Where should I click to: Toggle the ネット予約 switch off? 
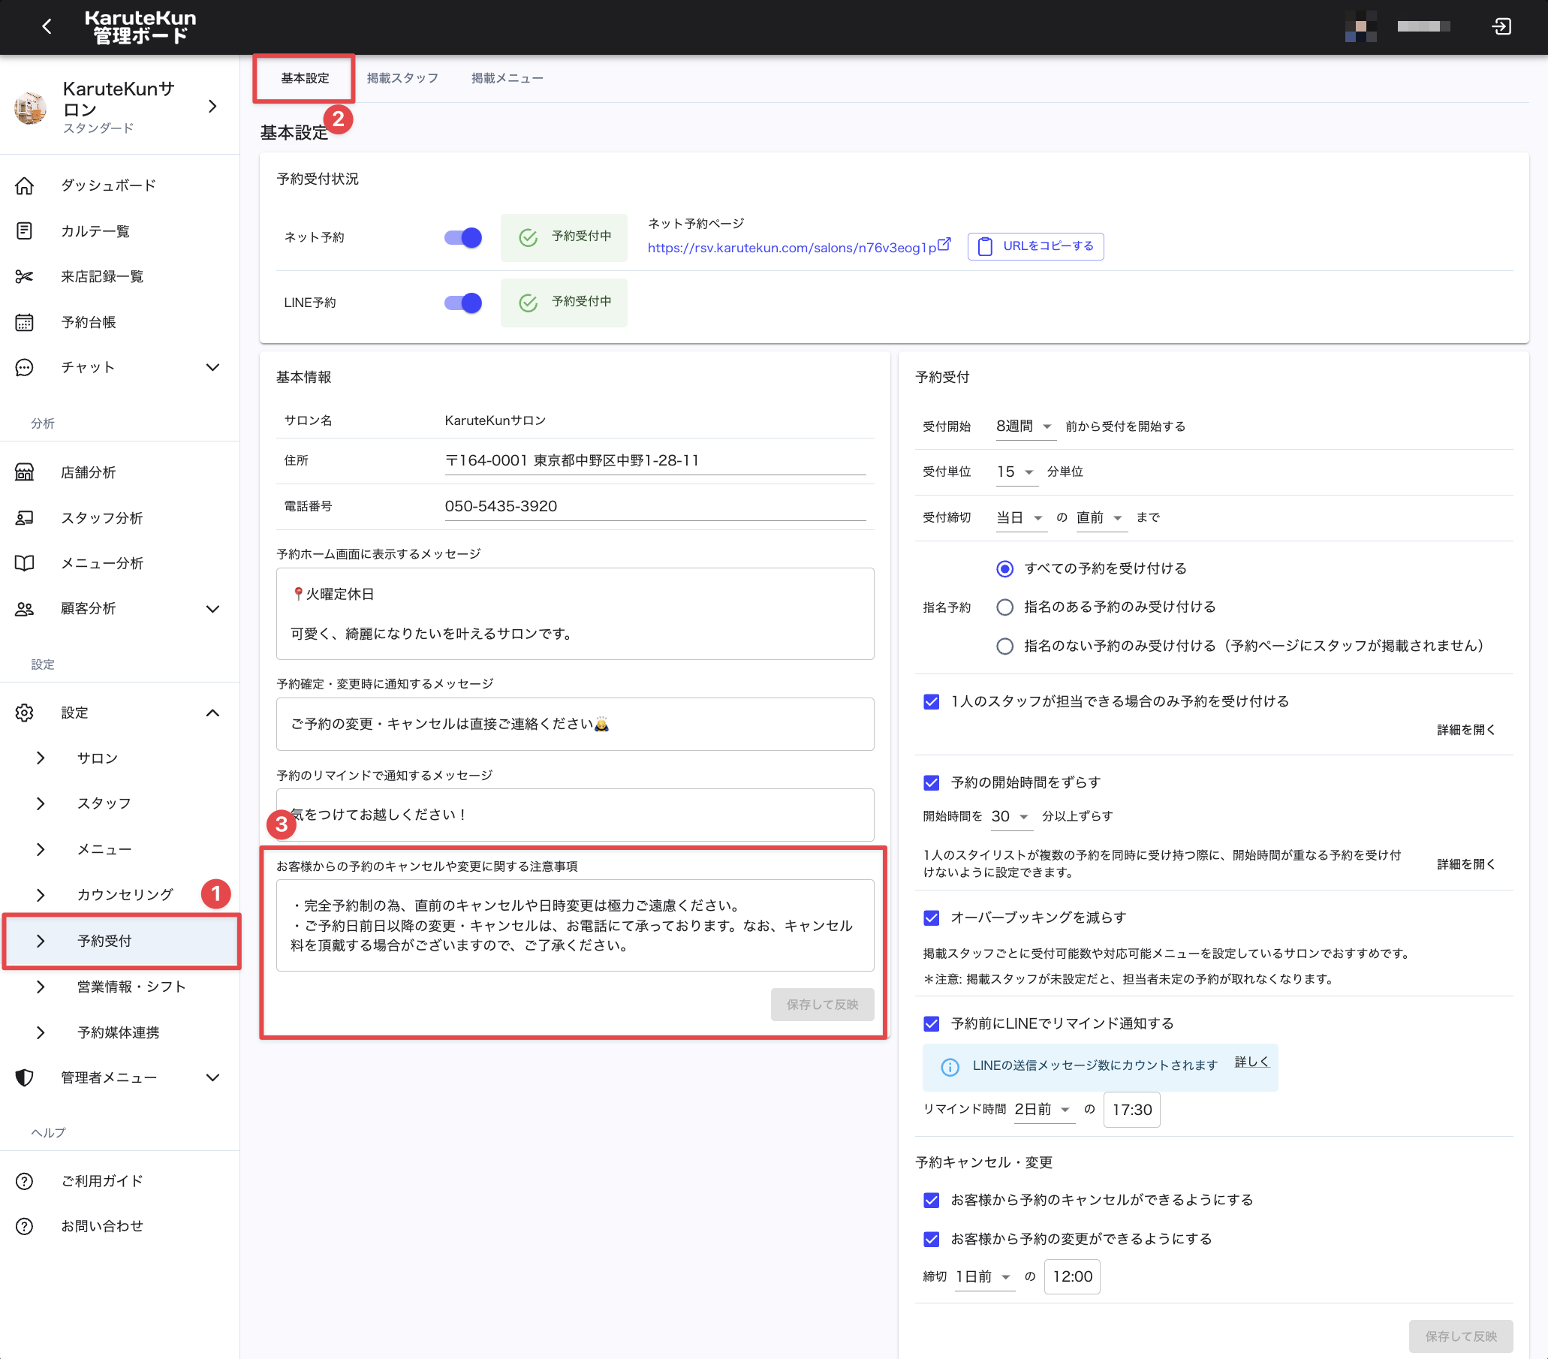462,238
